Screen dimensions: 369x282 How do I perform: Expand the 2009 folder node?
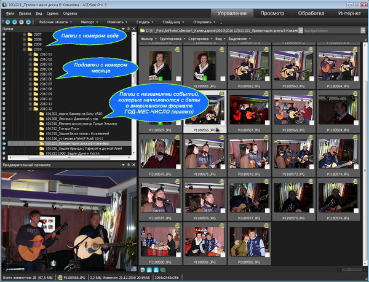coord(25,44)
